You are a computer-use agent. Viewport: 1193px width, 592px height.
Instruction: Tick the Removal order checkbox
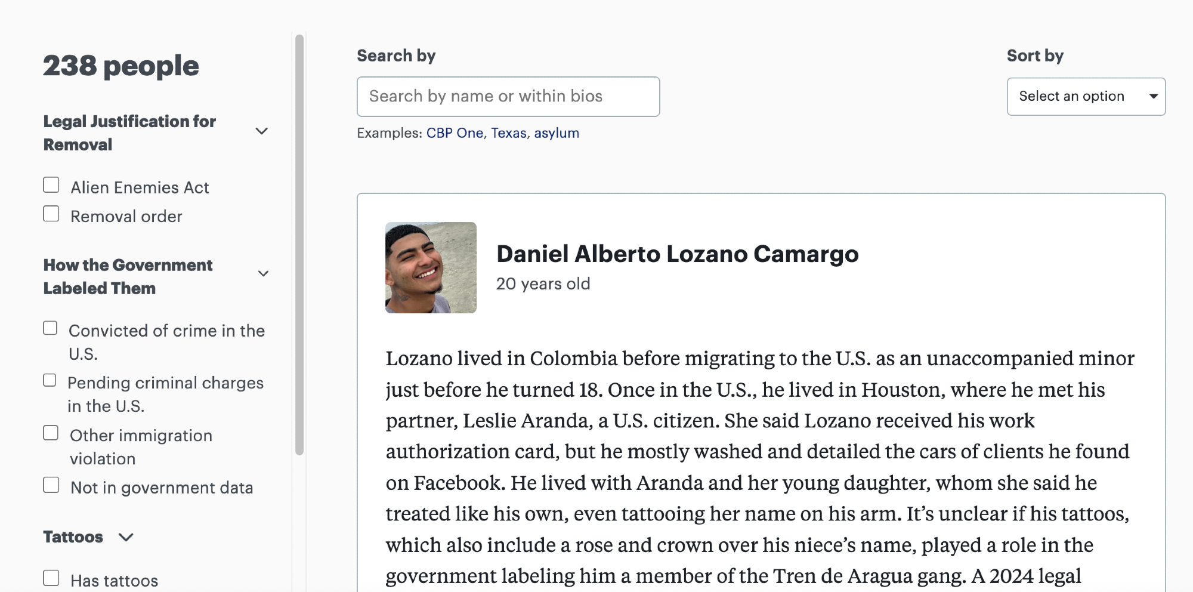click(51, 214)
